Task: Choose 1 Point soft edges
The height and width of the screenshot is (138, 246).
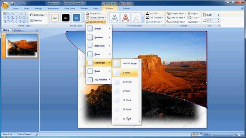Action: pos(125,73)
